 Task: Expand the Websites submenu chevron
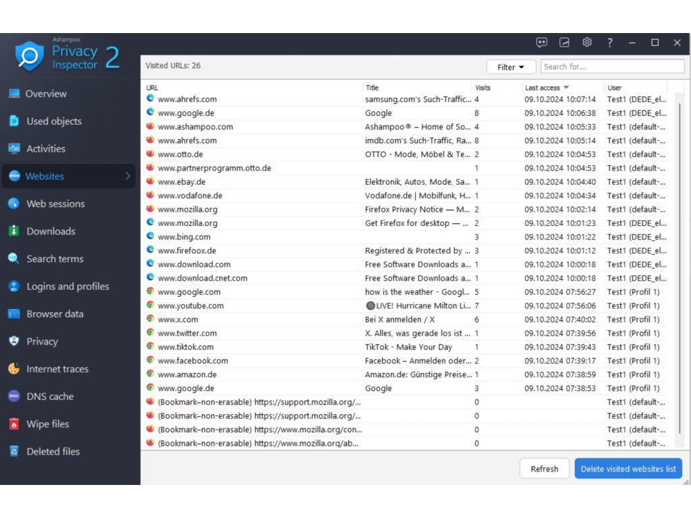pyautogui.click(x=128, y=176)
